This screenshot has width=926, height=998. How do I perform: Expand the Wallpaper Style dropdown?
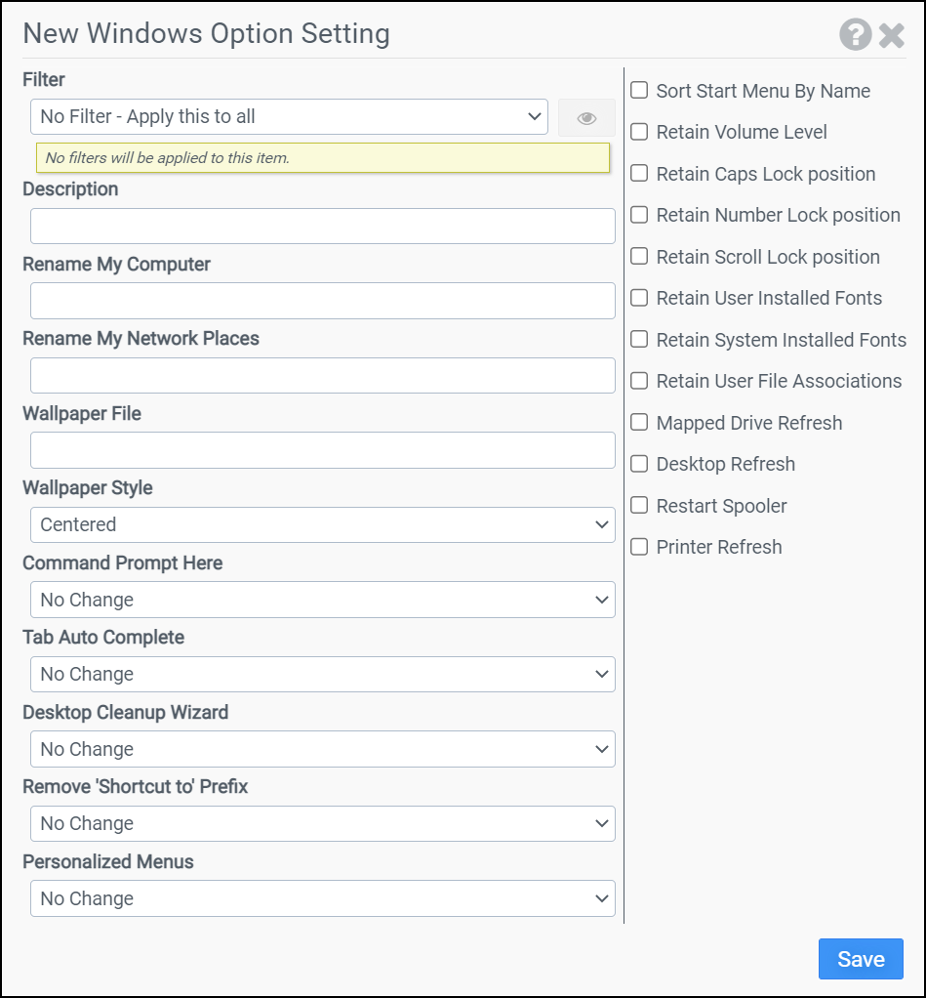(322, 524)
